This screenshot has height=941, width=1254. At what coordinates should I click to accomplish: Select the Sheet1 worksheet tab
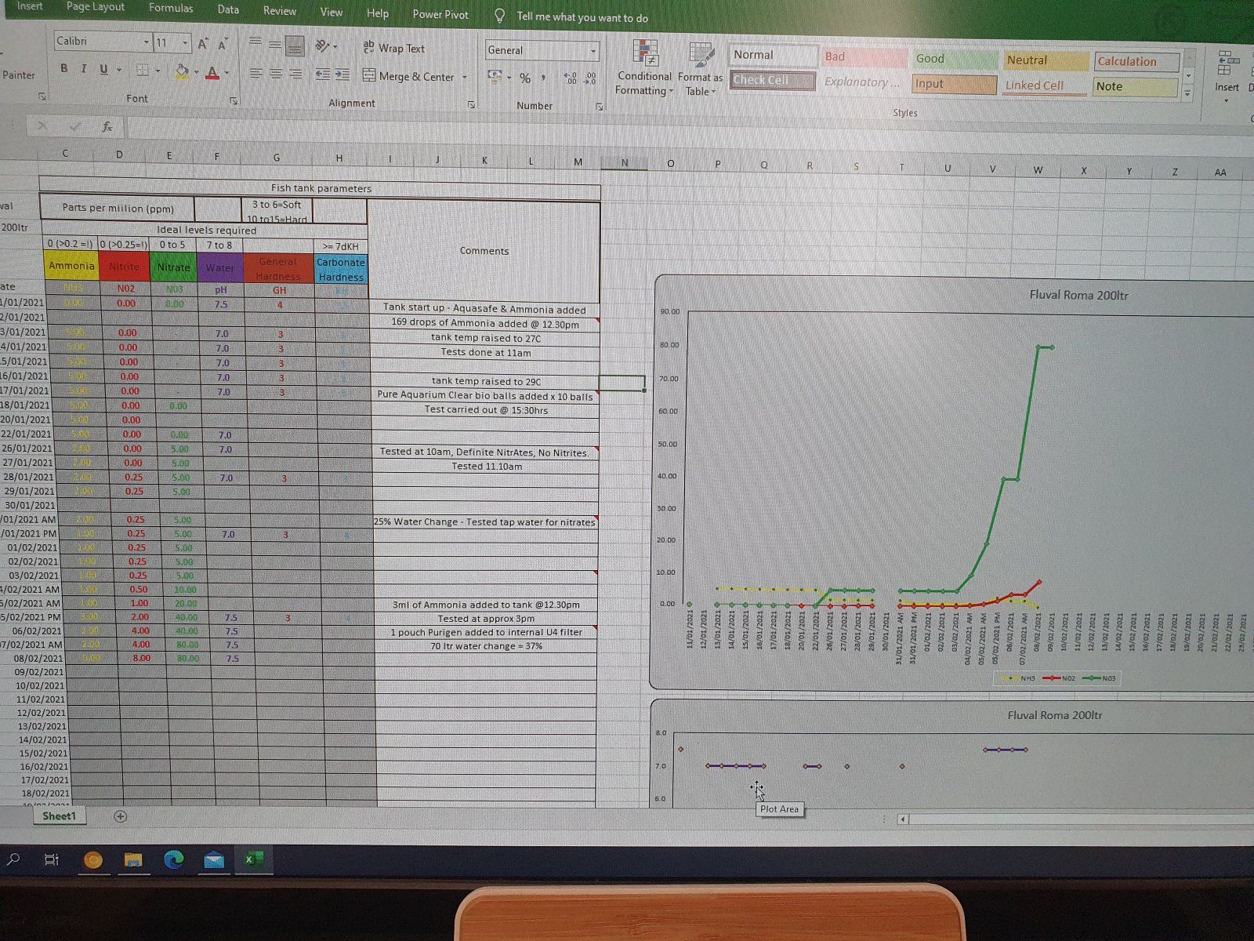click(x=60, y=816)
